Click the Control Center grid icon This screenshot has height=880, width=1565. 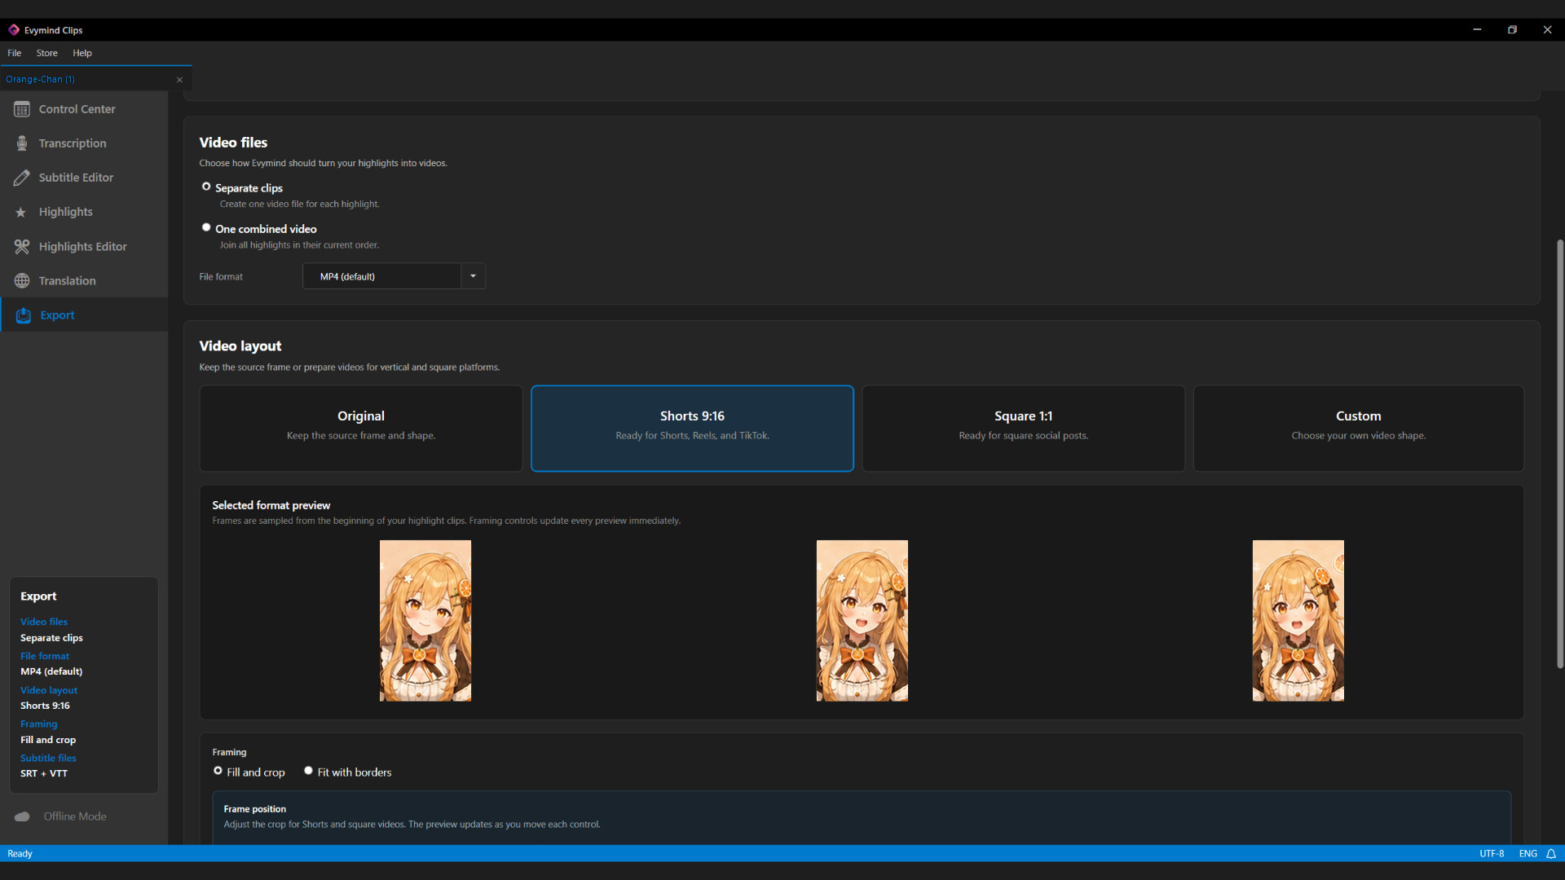(22, 109)
